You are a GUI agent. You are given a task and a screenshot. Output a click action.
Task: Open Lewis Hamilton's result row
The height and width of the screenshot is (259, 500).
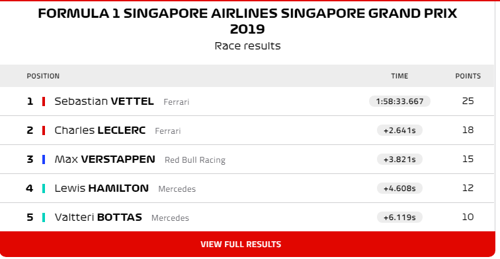pyautogui.click(x=247, y=188)
